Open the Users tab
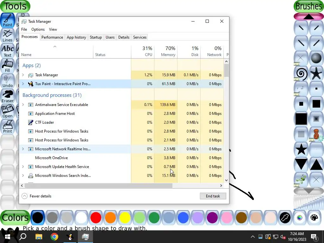Image resolution: width=324 pixels, height=243 pixels. (110, 37)
